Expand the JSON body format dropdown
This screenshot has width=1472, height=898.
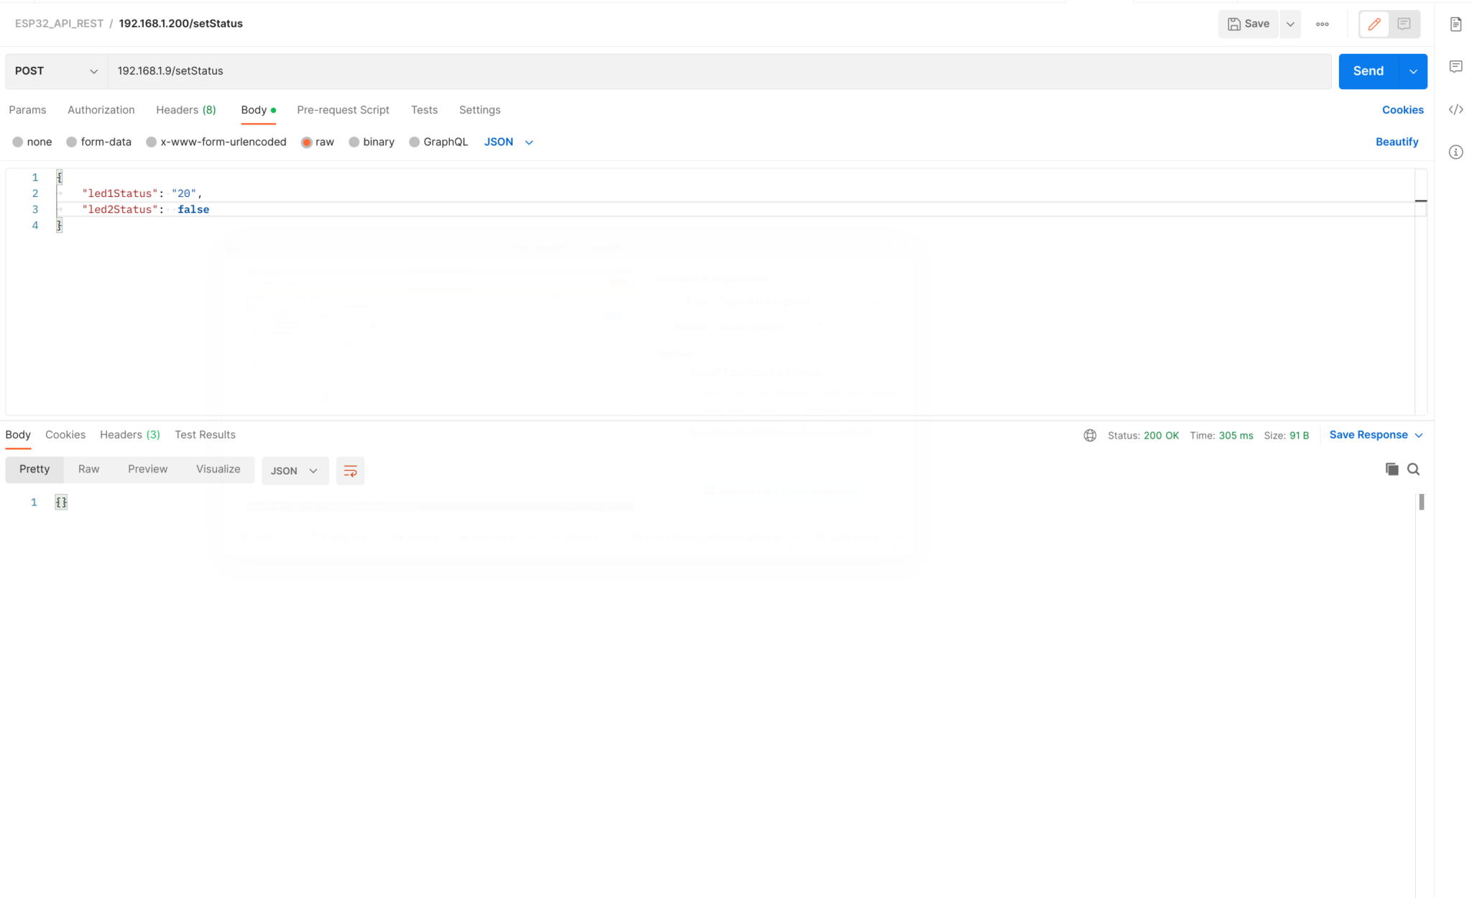(509, 142)
